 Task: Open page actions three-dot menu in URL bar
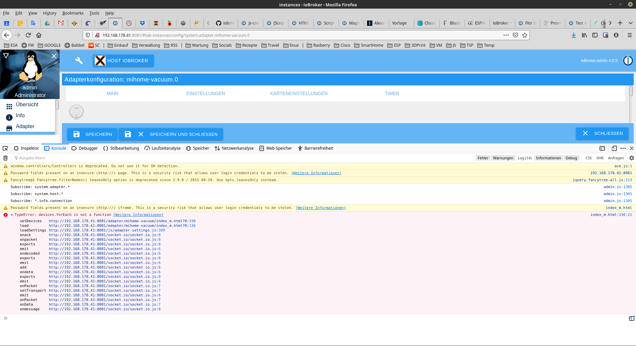(506, 35)
